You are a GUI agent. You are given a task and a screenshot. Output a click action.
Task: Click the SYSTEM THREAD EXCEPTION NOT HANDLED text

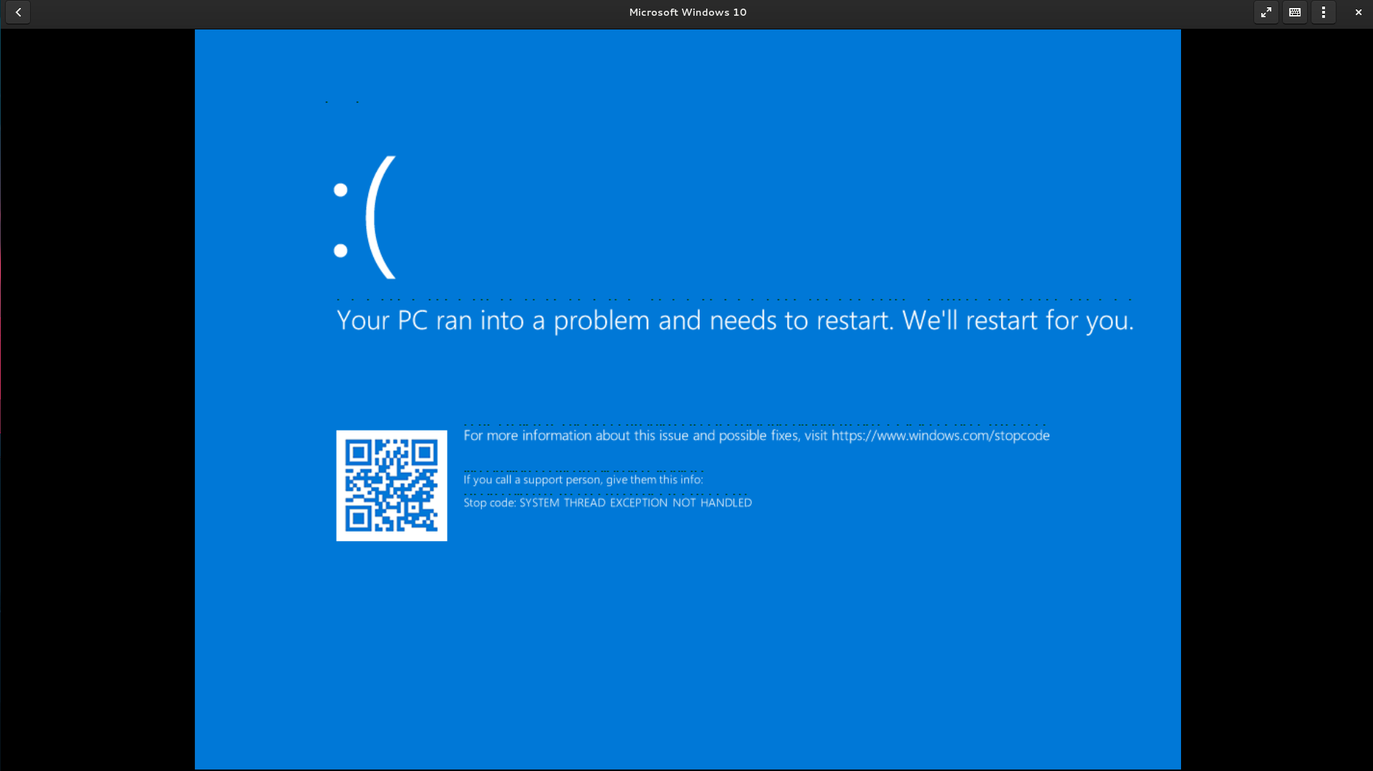coord(635,503)
